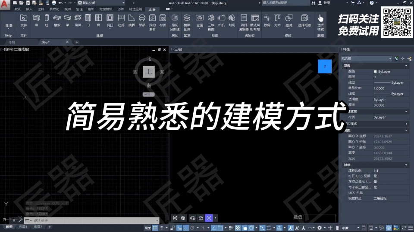
Task: Click the 剖切 (section cut) tool
Action: coord(232,21)
